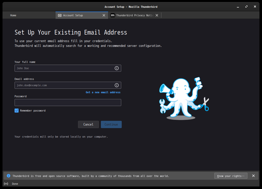Close the Mozilla Thunderbird window
This screenshot has width=262, height=189.
pyautogui.click(x=255, y=7)
